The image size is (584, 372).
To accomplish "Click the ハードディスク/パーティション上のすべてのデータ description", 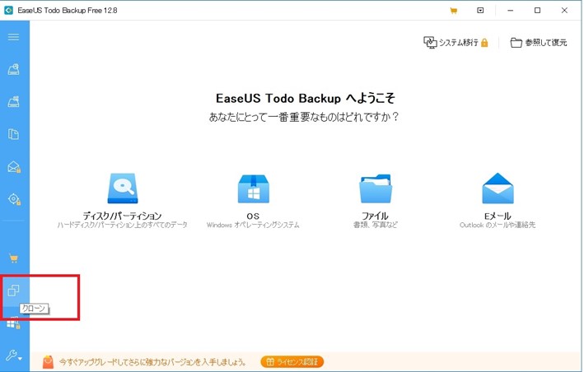I will (122, 225).
